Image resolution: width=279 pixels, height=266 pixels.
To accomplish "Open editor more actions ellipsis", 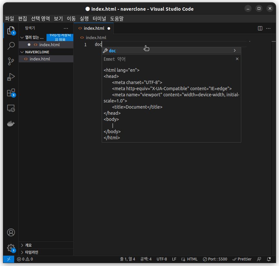I will tap(268, 28).
